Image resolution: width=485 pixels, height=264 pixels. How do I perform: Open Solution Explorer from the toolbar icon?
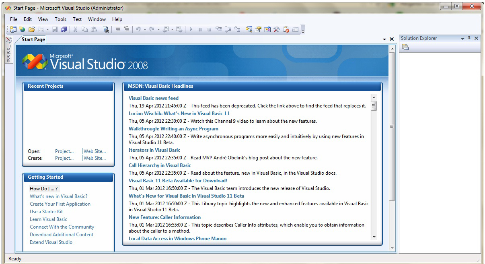coord(249,29)
